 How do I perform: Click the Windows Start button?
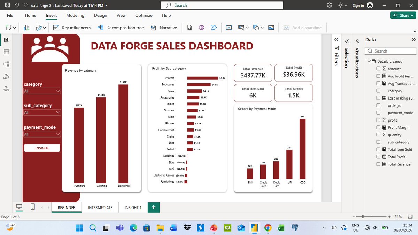coord(80,228)
